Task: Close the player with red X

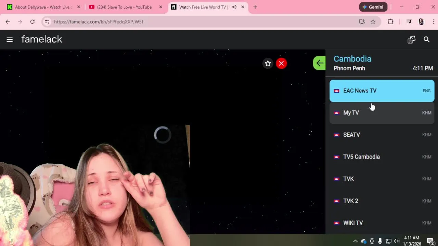Action: 281,63
